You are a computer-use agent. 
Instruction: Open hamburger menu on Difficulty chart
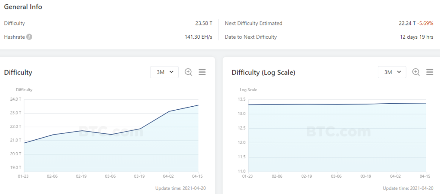202,72
